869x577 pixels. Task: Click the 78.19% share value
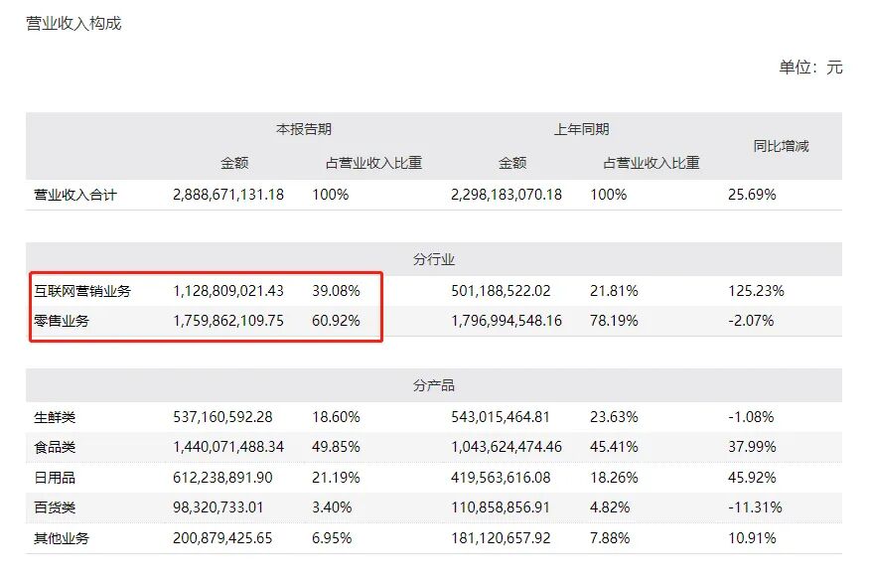614,321
